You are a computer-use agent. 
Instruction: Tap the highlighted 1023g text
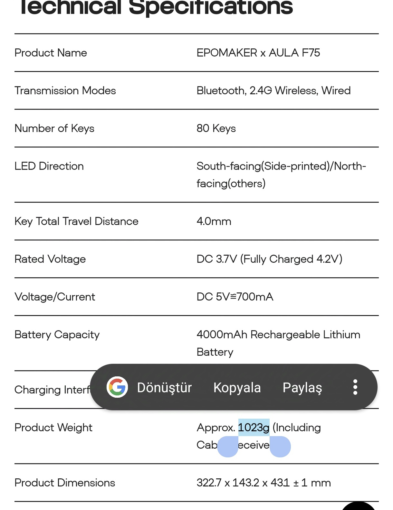click(x=254, y=427)
